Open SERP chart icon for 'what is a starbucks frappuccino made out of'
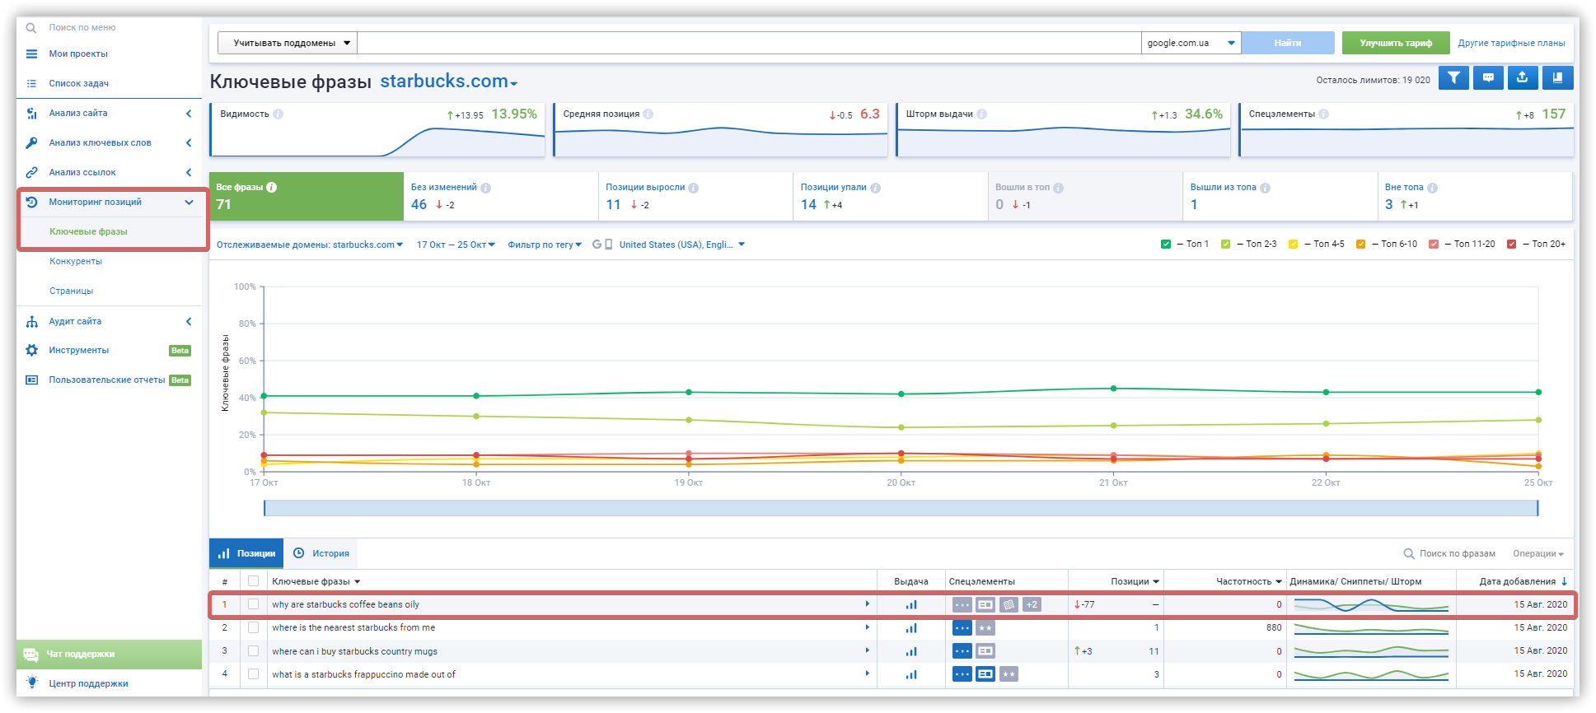The height and width of the screenshot is (713, 1596). click(911, 674)
